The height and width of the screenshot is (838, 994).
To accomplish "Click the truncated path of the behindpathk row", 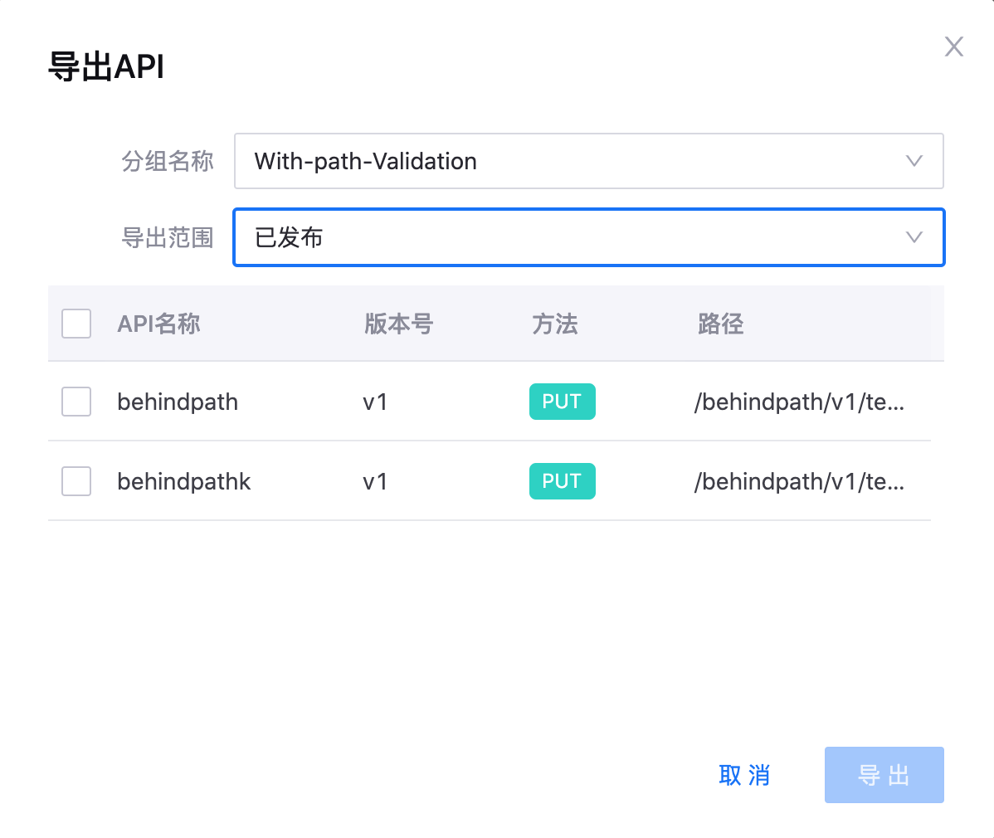I will click(799, 482).
